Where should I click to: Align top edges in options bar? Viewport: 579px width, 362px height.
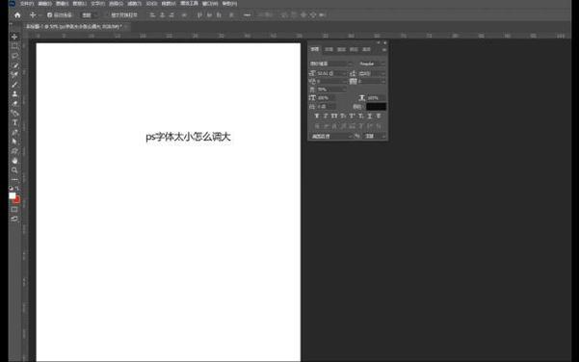pos(199,15)
